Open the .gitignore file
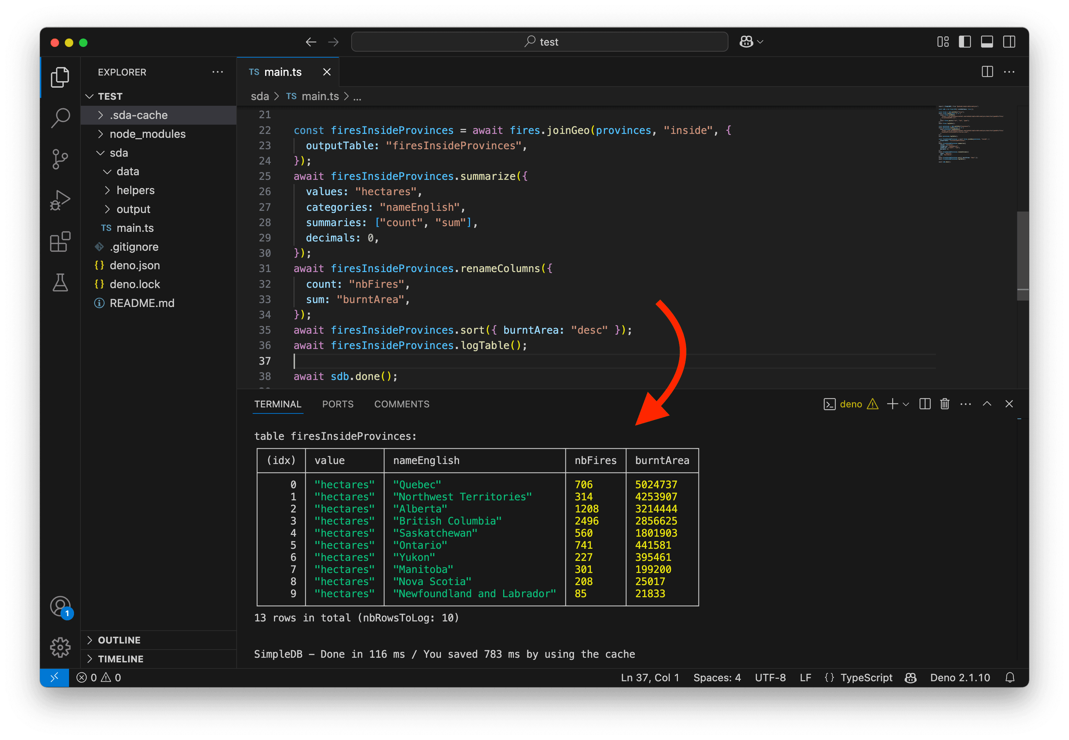 [158, 247]
